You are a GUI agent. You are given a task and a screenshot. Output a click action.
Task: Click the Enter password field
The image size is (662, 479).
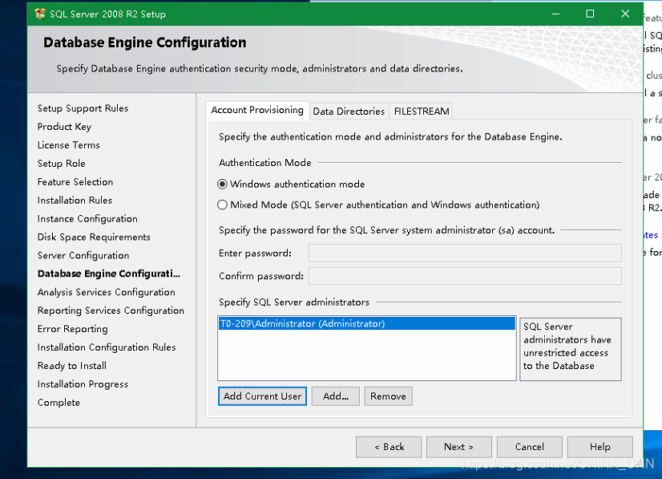point(465,254)
